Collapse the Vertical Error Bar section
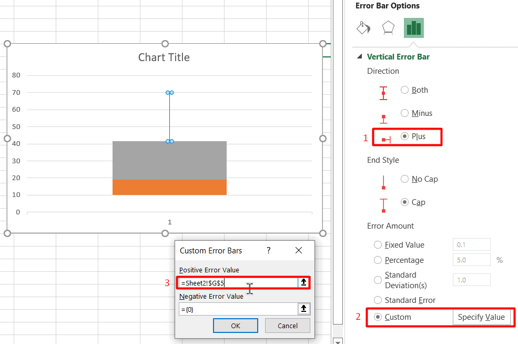This screenshot has width=518, height=344. (360, 56)
